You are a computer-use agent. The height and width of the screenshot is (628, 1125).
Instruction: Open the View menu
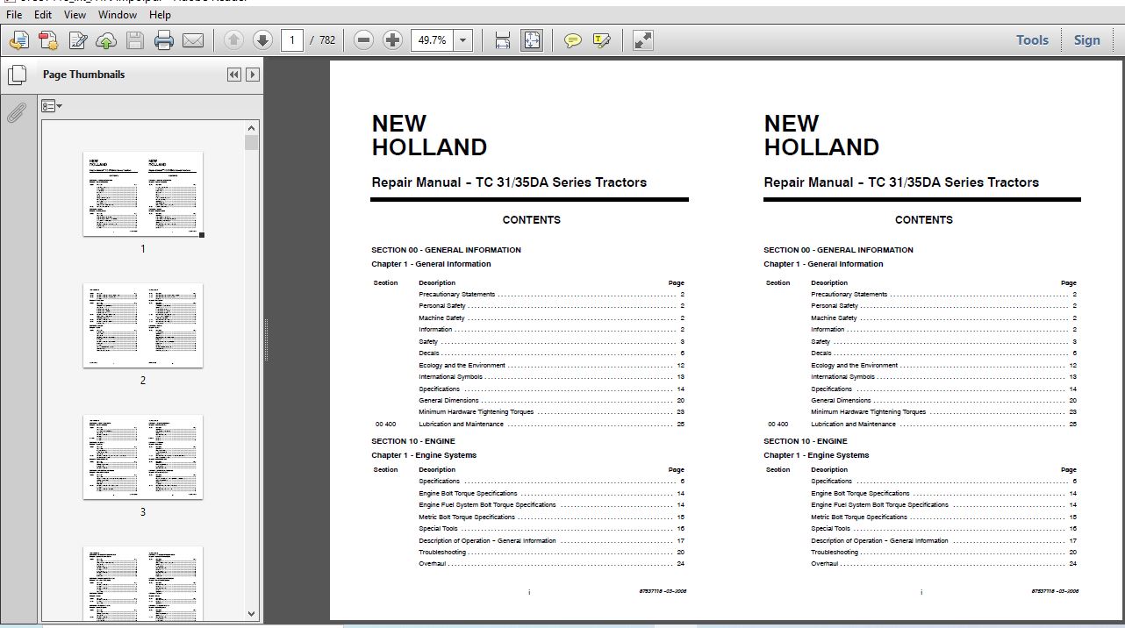[x=75, y=15]
